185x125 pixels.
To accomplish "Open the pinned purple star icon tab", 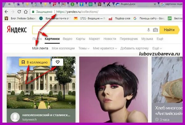I will pyautogui.click(x=18, y=5).
